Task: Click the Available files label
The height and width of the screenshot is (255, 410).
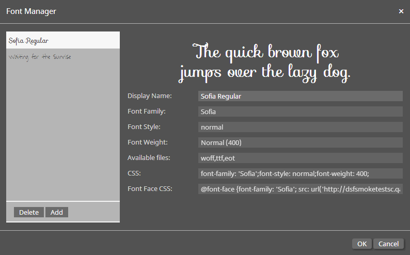Action: point(149,157)
